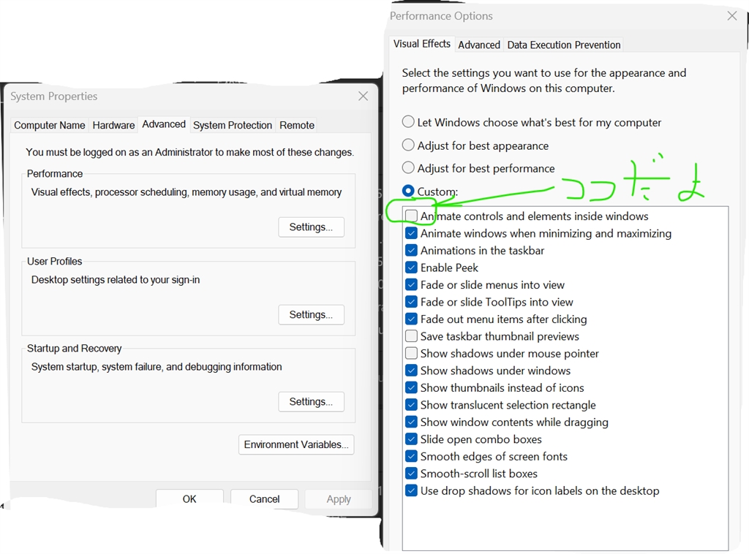Open Environment Variables dialog
749x554 pixels.
point(296,444)
